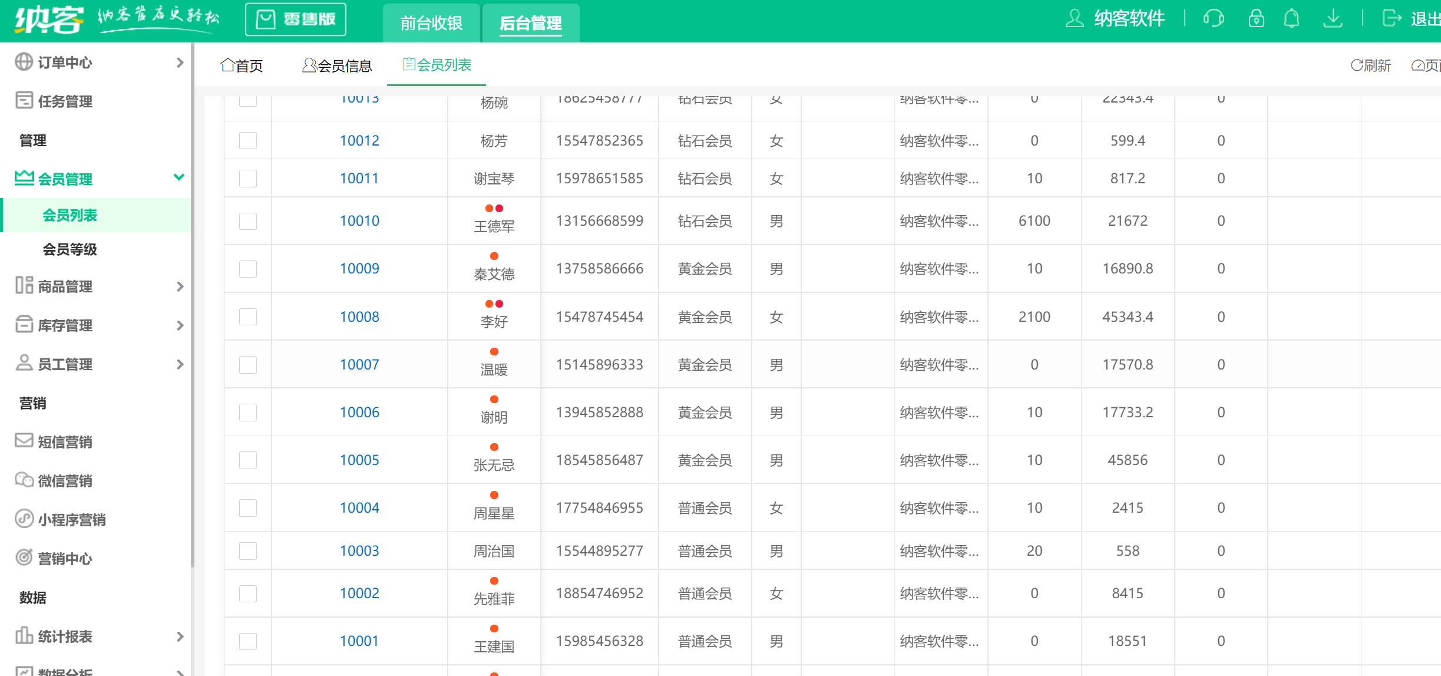Open notifications via the bell icon
Image resolution: width=1441 pixels, height=676 pixels.
pyautogui.click(x=1291, y=18)
